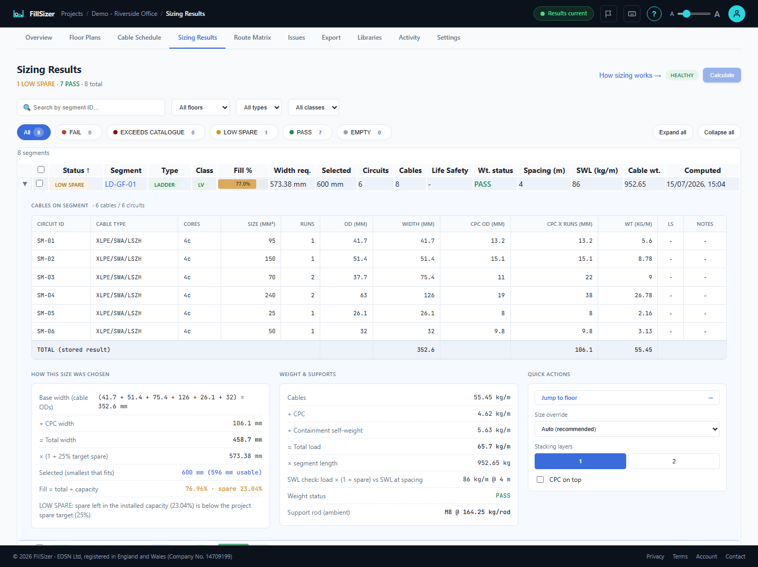Open the Size override dropdown
This screenshot has width=758, height=567.
pos(627,429)
